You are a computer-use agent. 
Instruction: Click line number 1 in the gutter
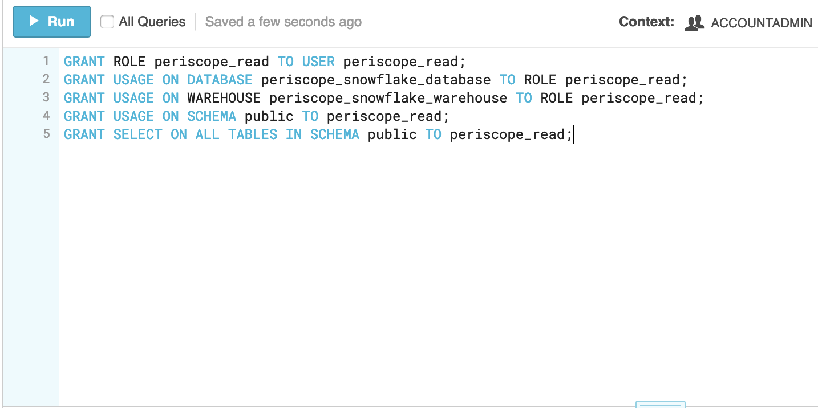[x=46, y=60]
